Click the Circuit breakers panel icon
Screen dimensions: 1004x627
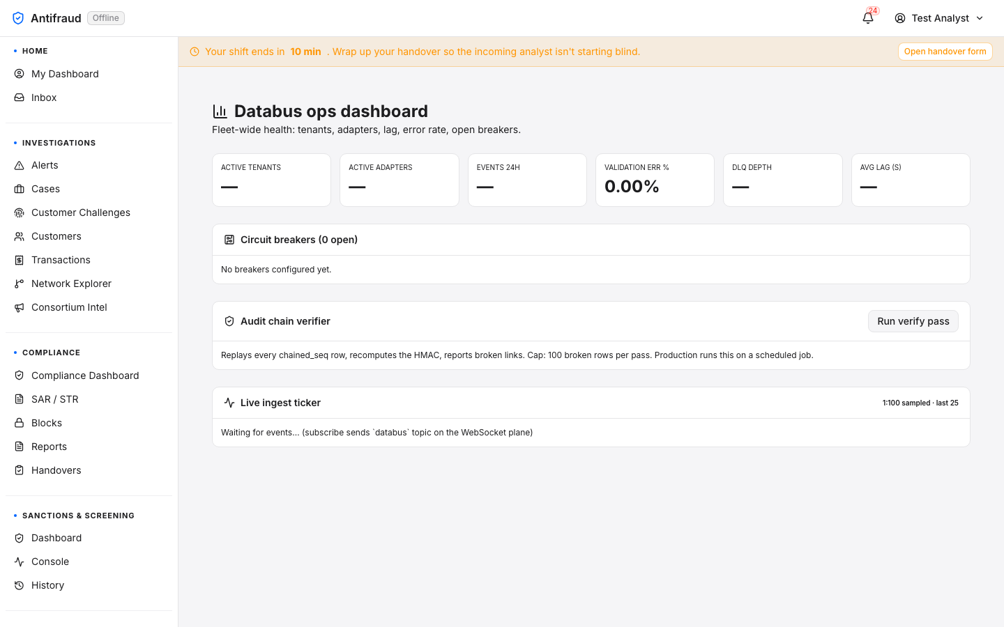229,240
